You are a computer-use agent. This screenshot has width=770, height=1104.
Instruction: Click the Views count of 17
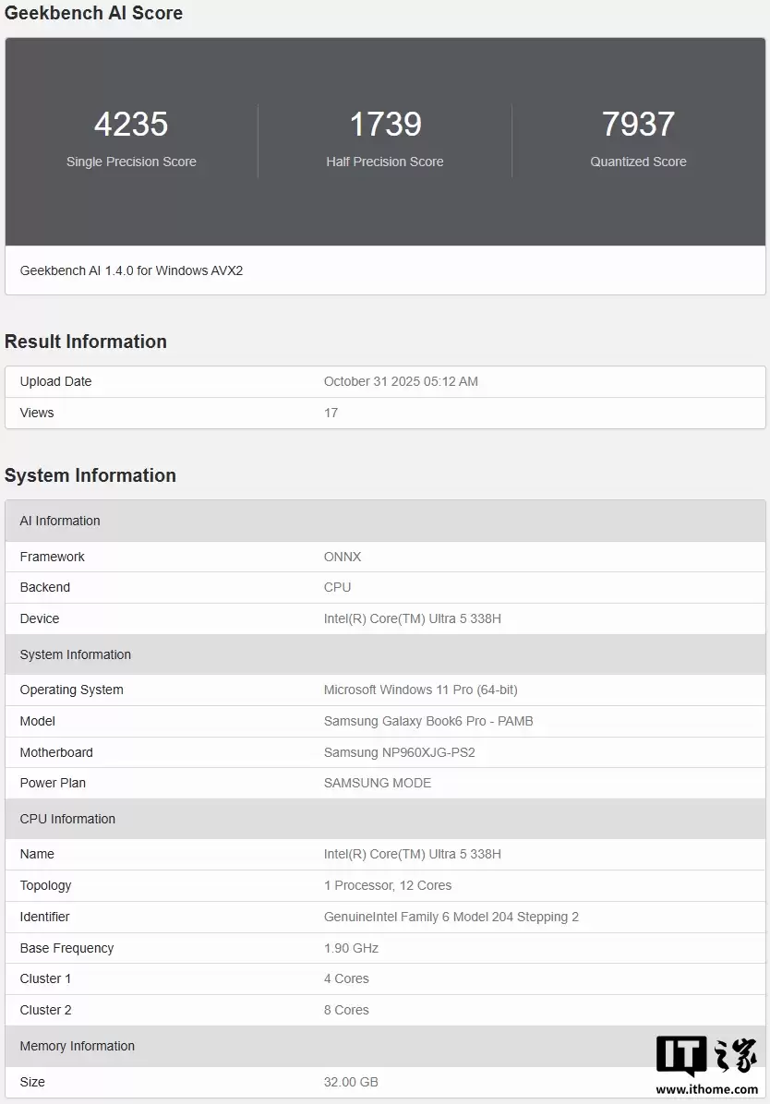point(330,413)
